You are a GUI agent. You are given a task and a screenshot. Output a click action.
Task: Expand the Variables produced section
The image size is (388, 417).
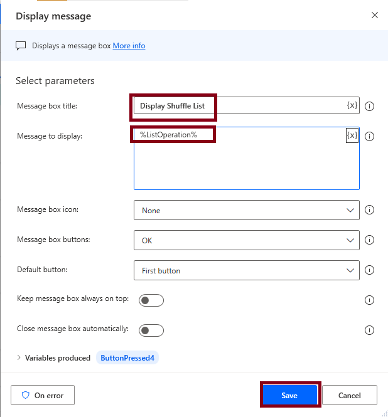pyautogui.click(x=19, y=358)
